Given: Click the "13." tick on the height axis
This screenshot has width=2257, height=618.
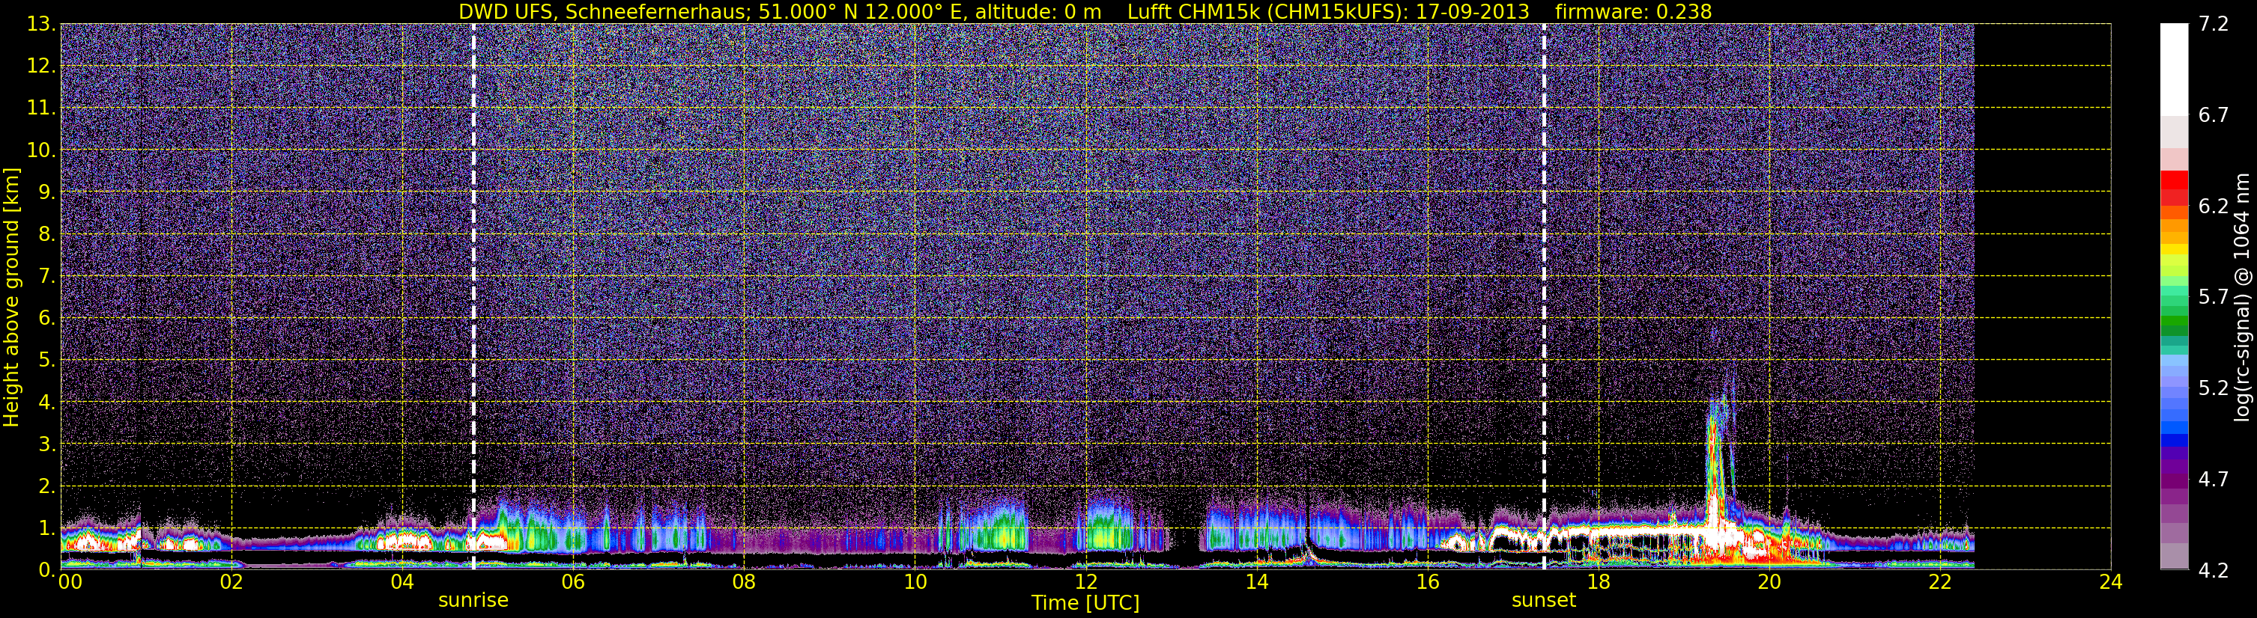Looking at the screenshot, I should pos(40,25).
